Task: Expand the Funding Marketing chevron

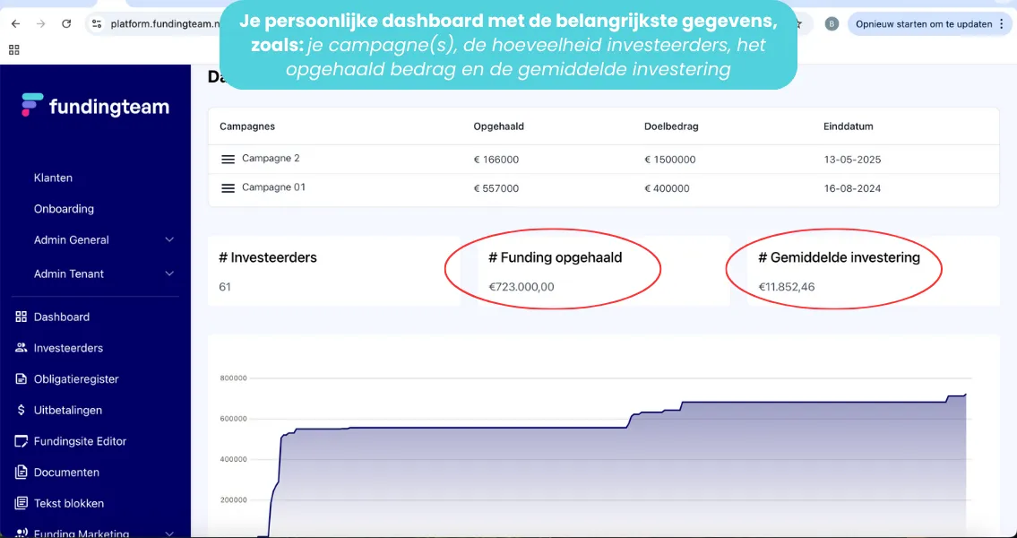Action: coord(169,534)
